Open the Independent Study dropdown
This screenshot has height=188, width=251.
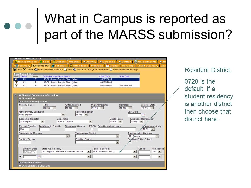coord(153,129)
